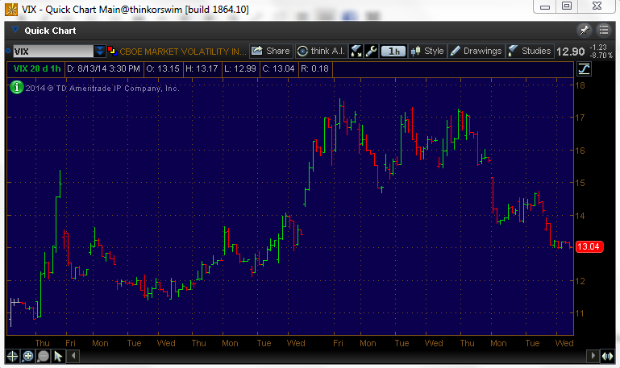Select the pointer cursor tool
Screen dimensions: 620x368
(58, 356)
